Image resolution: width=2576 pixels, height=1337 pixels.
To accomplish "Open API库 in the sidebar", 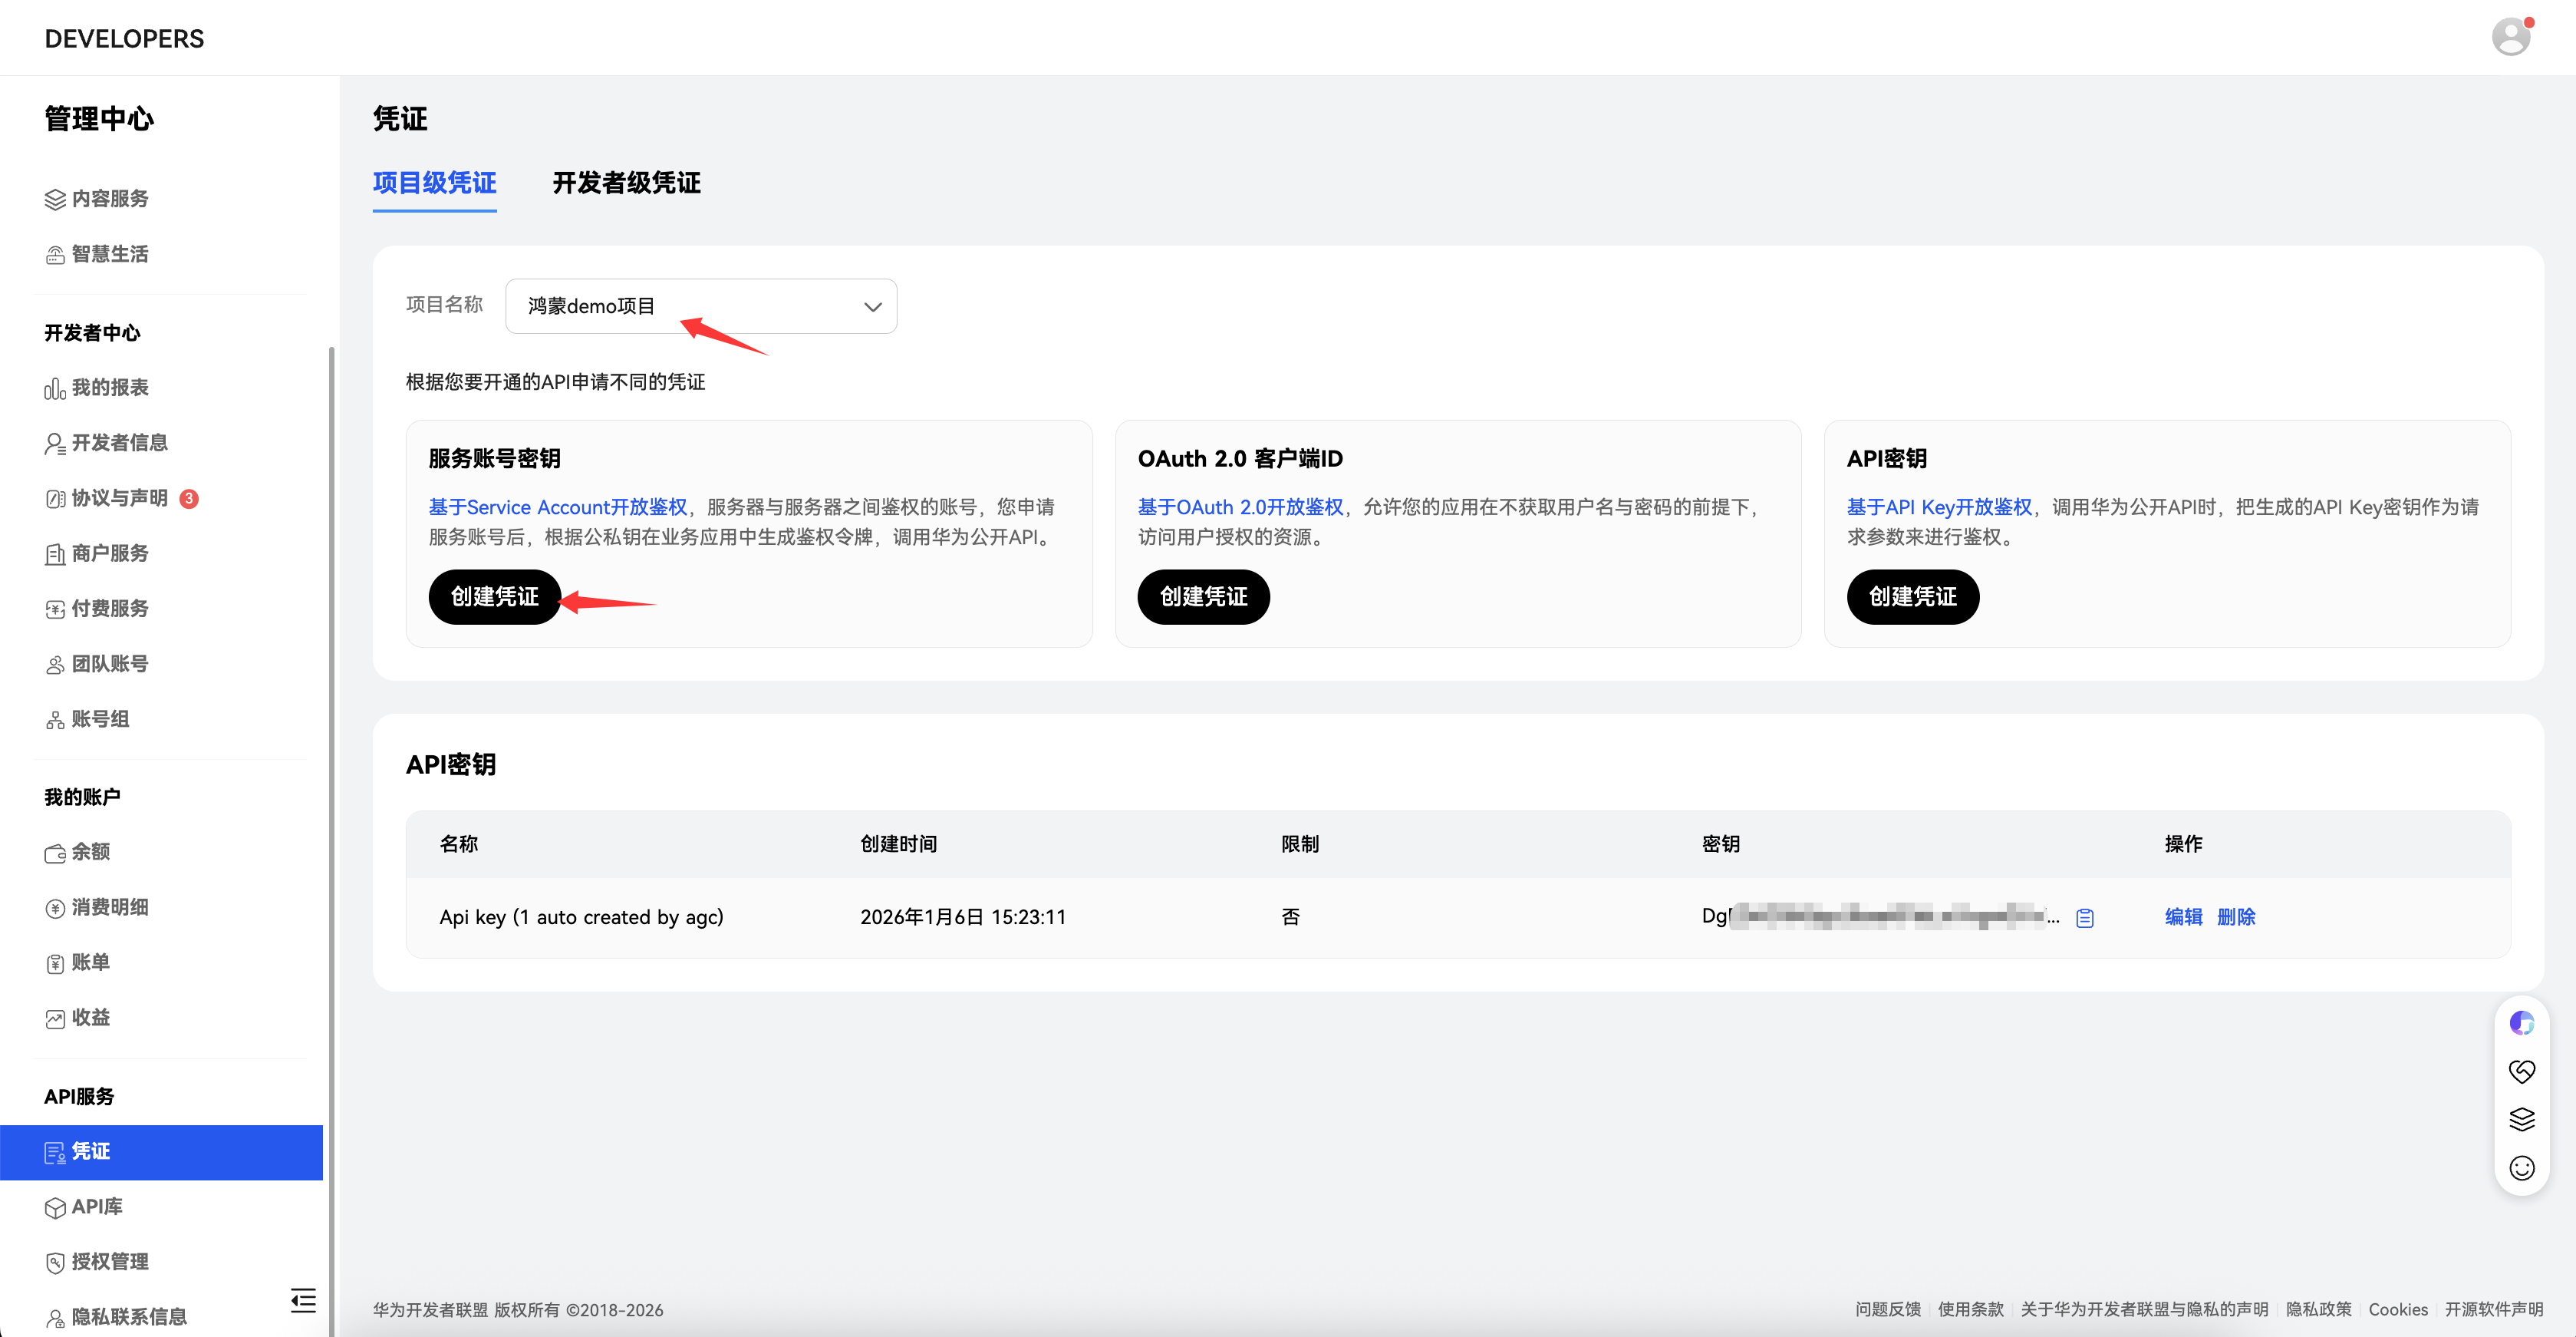I will point(97,1206).
